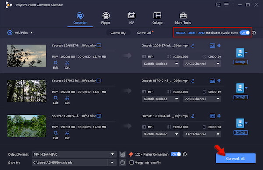Open the MV tab
The height and width of the screenshot is (170, 263).
click(131, 18)
